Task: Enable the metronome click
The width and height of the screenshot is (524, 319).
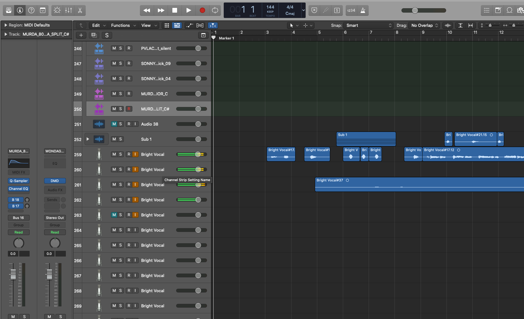Action: 363,10
